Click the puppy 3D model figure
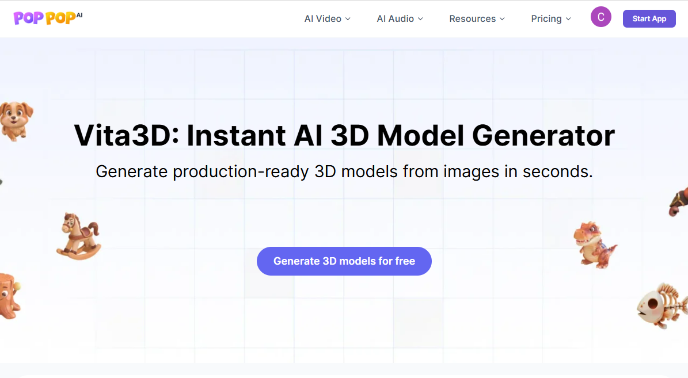The width and height of the screenshot is (688, 378). tap(16, 121)
